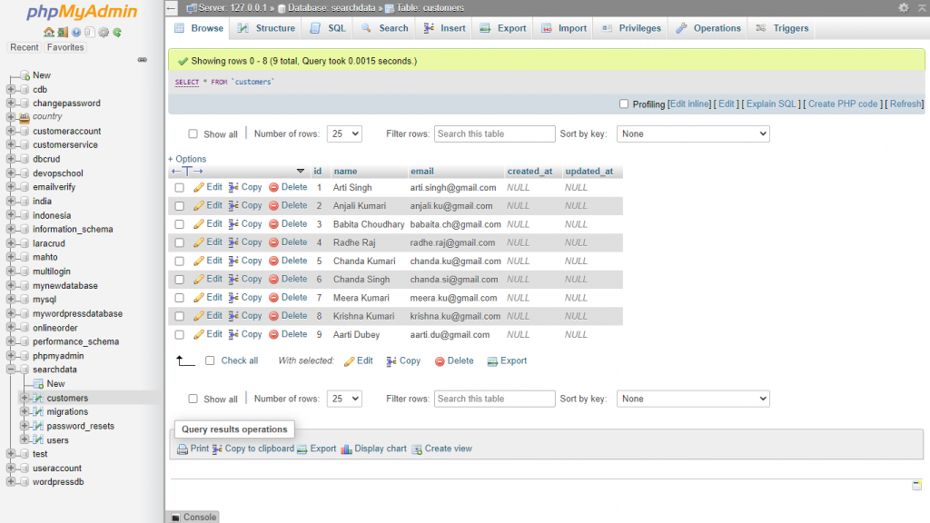Expand the wordpressdb database tree node

click(x=11, y=482)
